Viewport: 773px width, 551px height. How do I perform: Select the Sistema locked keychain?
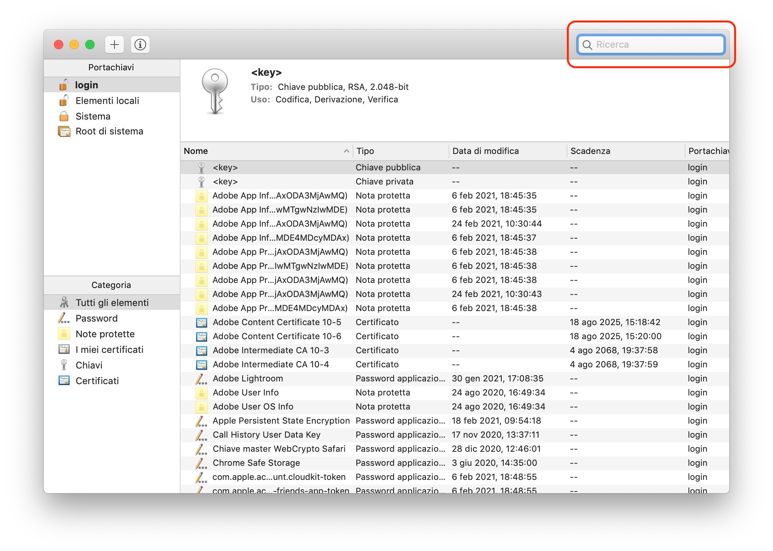click(x=93, y=116)
